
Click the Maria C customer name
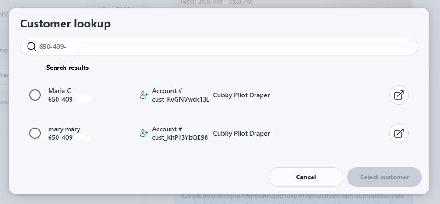59,91
